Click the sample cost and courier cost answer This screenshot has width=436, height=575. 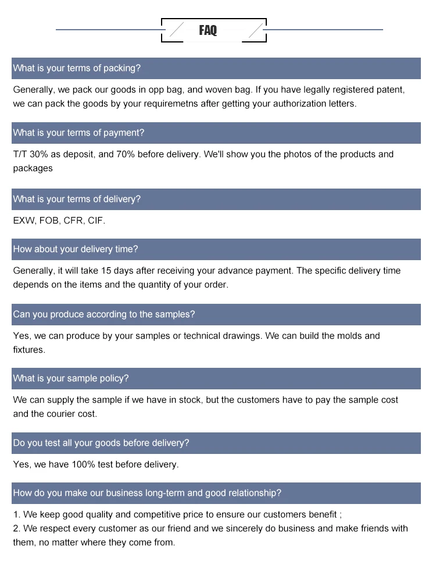point(206,407)
